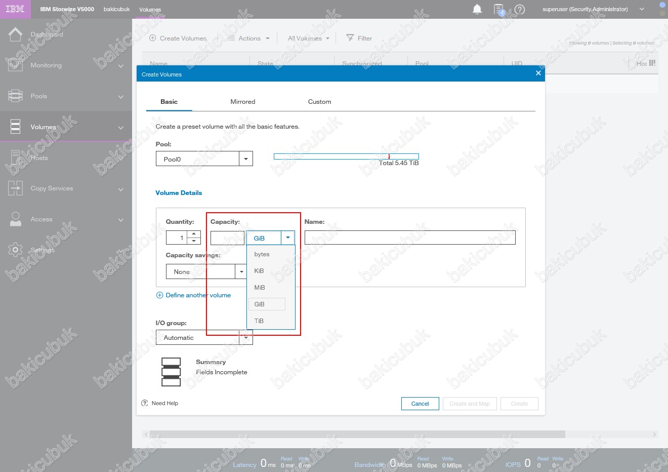
Task: Click the Cancel button
Action: tap(420, 404)
